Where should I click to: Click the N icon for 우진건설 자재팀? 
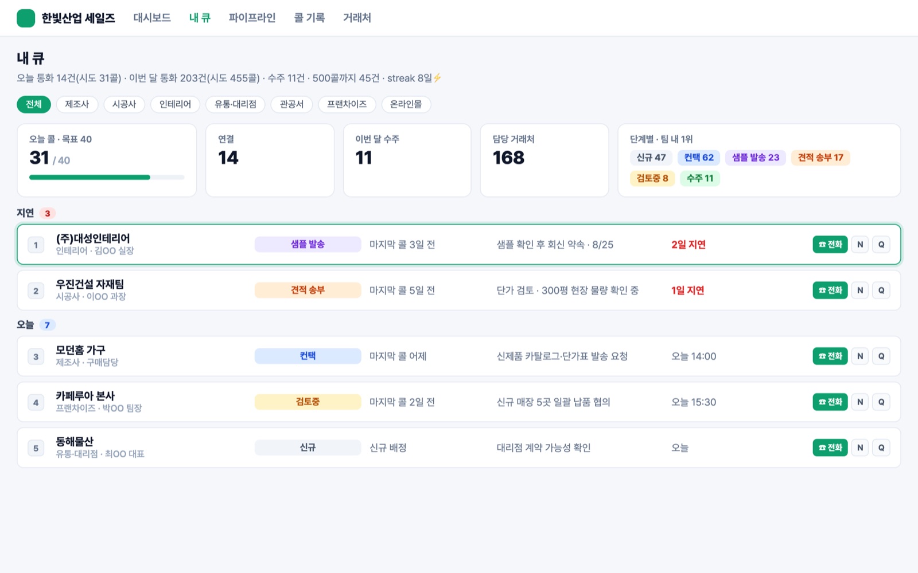[x=859, y=291]
